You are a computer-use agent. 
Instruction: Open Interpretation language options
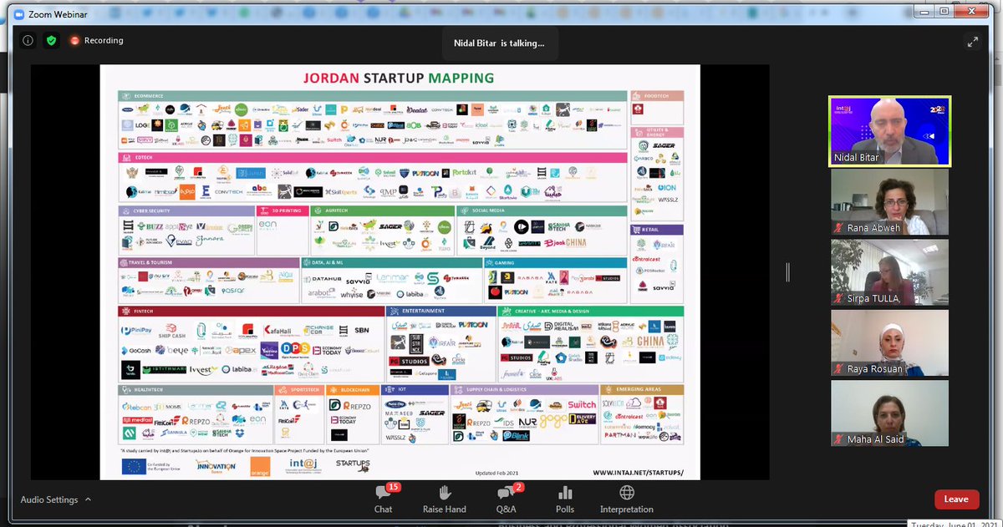[x=626, y=499]
